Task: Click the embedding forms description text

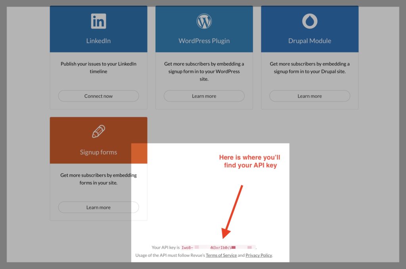Action: (x=98, y=179)
